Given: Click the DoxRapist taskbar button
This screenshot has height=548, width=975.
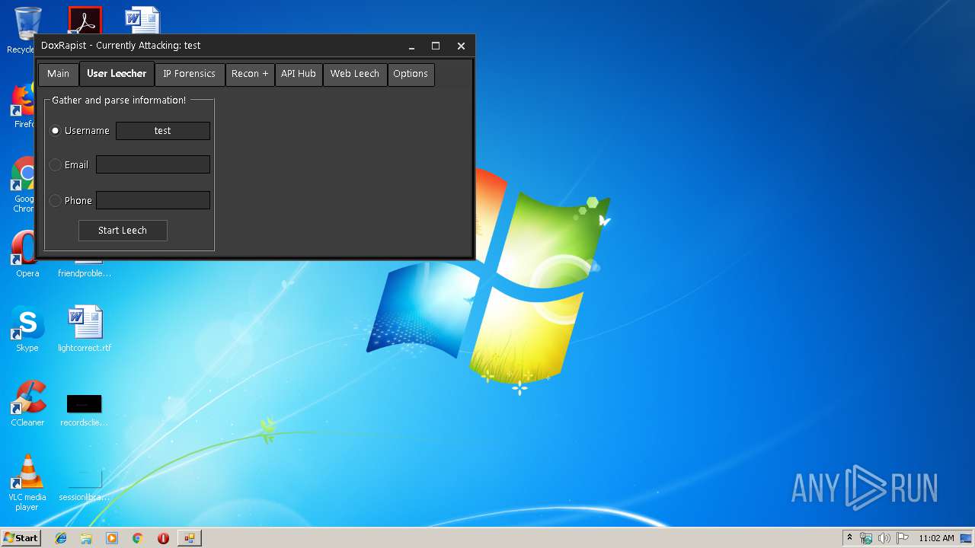Looking at the screenshot, I should (189, 538).
